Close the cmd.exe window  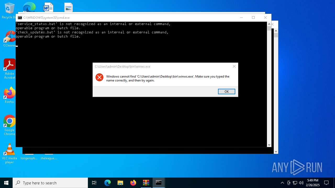point(265,17)
